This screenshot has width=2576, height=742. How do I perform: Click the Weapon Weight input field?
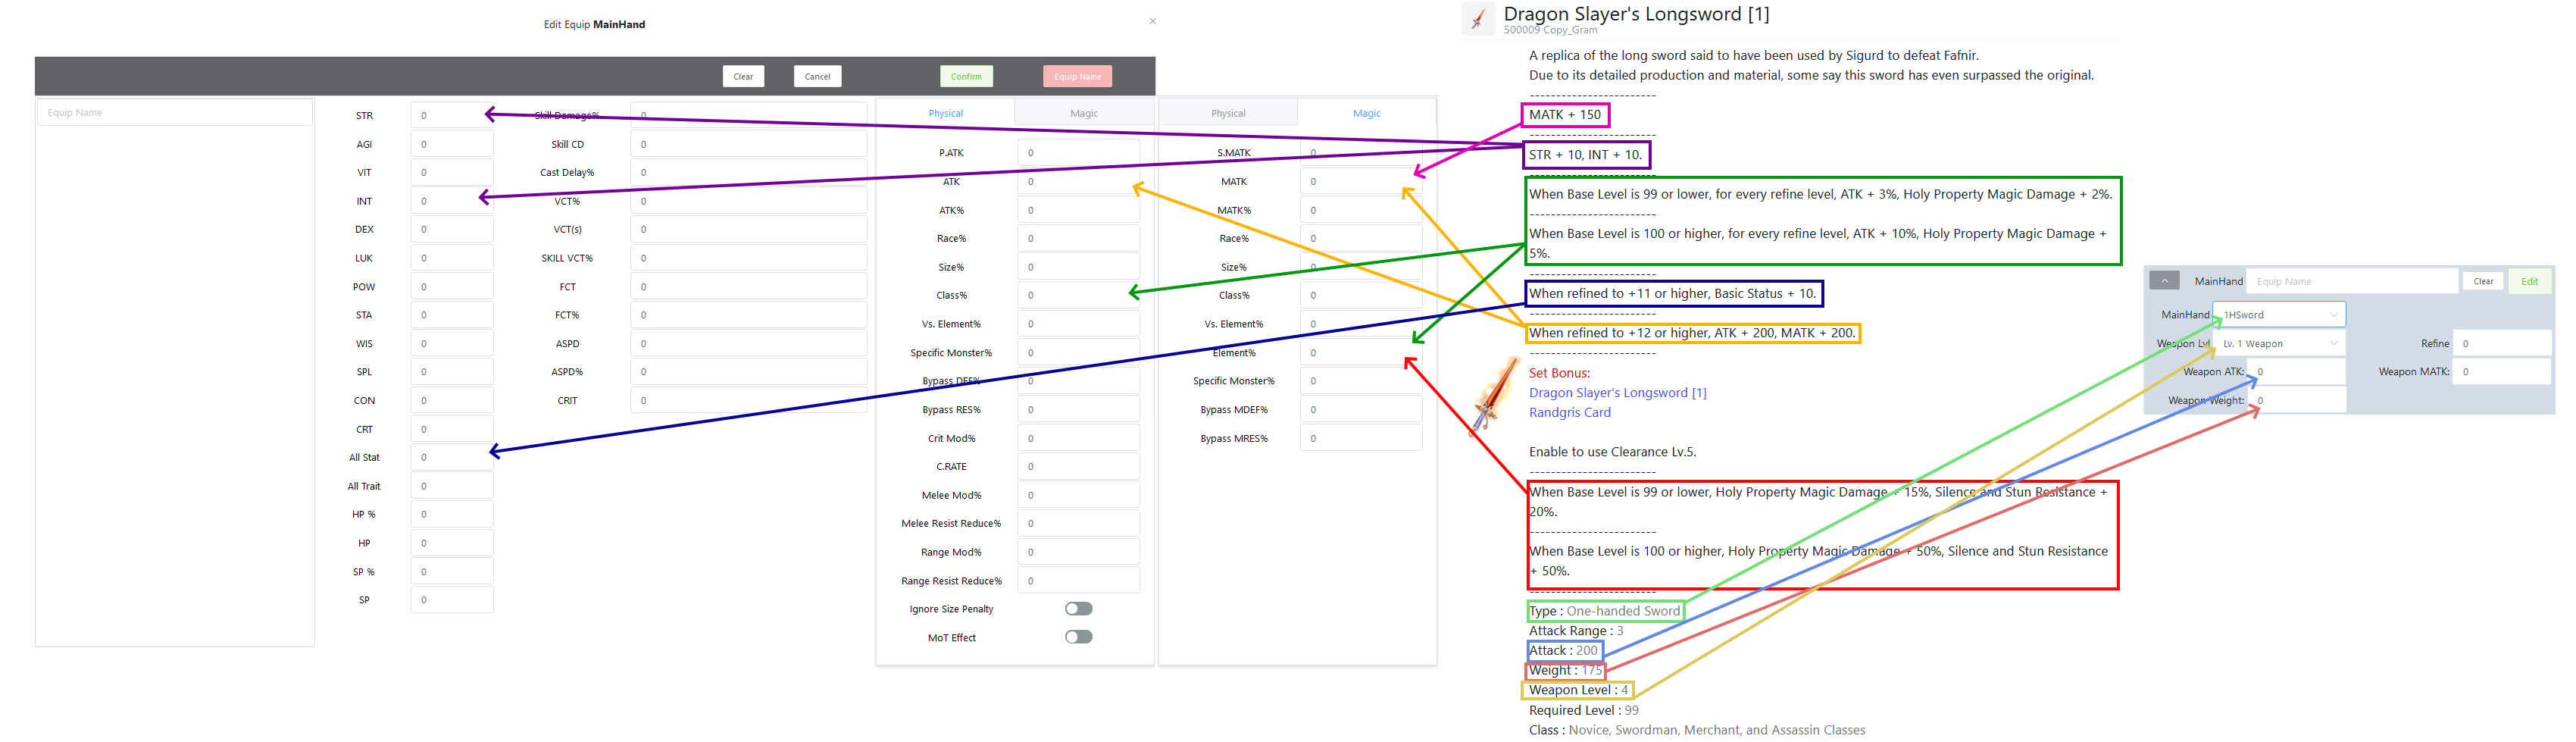coord(2296,400)
